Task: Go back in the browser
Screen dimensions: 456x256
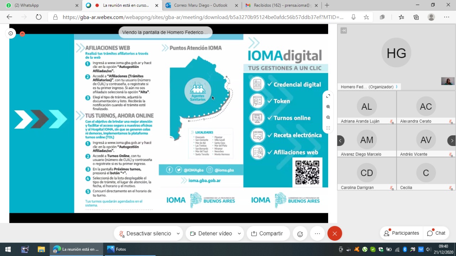Action: pos(9,17)
